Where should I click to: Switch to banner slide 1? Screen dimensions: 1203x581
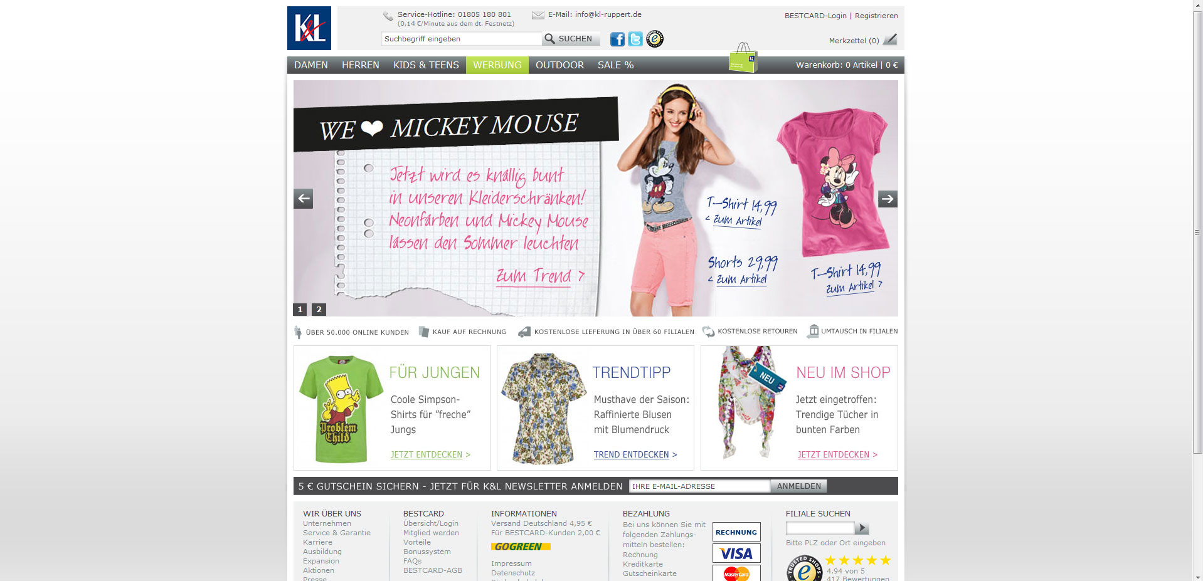pyautogui.click(x=300, y=310)
